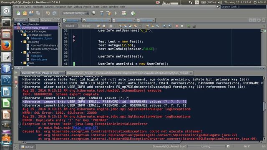The height and width of the screenshot is (150, 267).
Task: Click the lightbulb icon beside config dropdown
Action: [93, 13]
